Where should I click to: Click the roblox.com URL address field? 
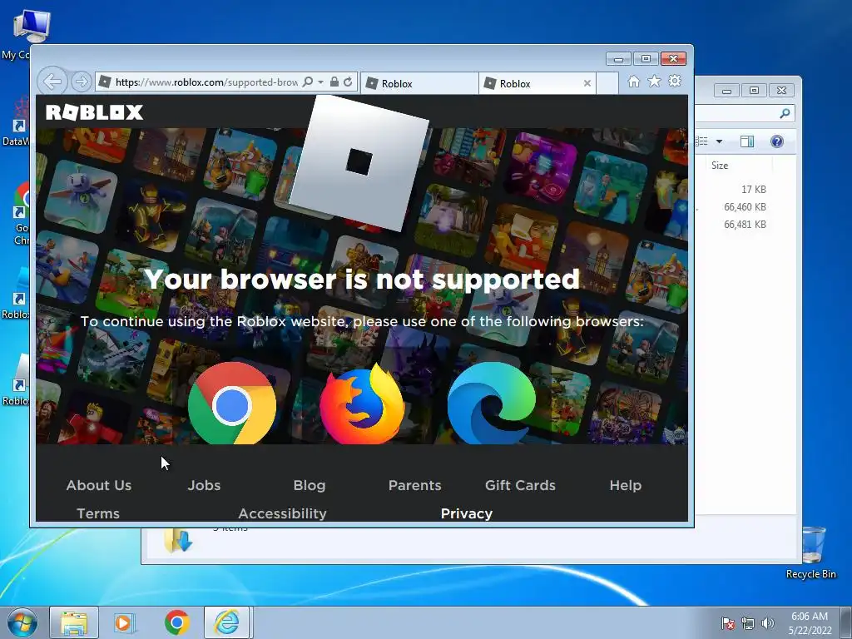tap(206, 82)
